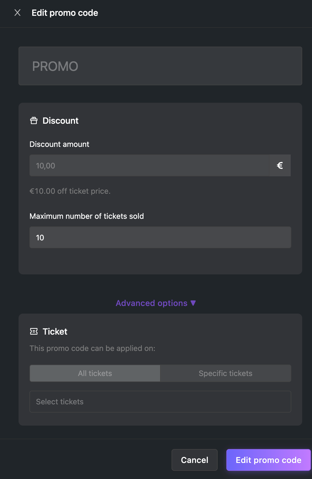
Task: Click the promo code applicability description text
Action: point(93,348)
